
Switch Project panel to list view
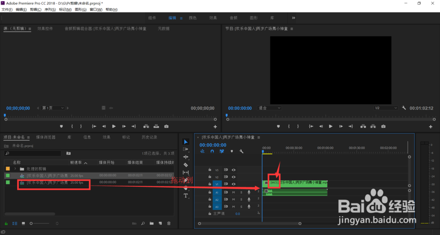pos(15,223)
